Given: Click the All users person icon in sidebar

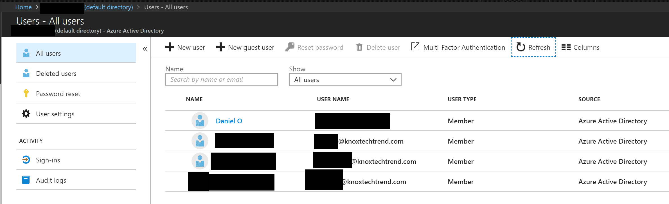Looking at the screenshot, I should coord(26,53).
